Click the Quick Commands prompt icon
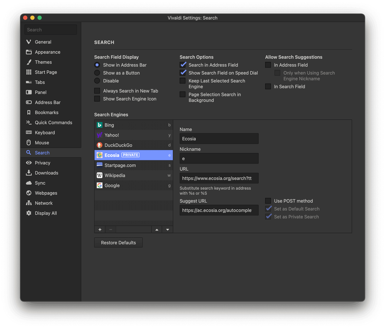Image resolution: width=385 pixels, height=328 pixels. 29,122
